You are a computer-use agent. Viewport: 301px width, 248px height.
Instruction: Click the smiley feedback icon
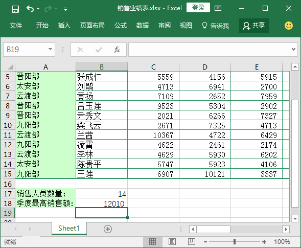click(289, 26)
